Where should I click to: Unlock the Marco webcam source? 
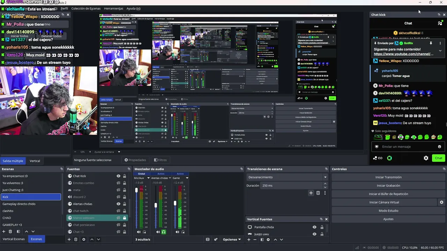click(124, 218)
